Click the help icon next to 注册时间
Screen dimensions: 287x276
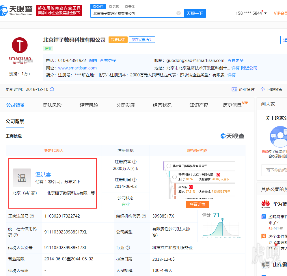(134, 180)
